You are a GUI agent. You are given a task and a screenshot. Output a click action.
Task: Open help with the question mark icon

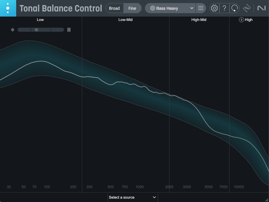click(224, 8)
